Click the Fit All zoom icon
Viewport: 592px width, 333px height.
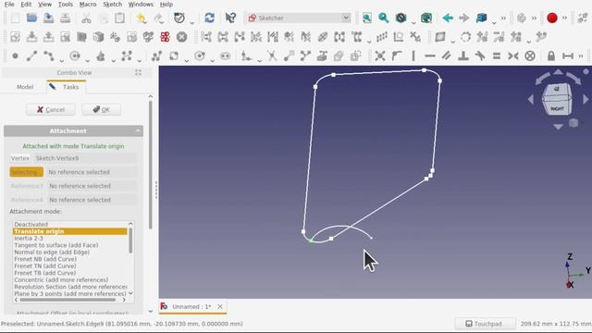[366, 18]
